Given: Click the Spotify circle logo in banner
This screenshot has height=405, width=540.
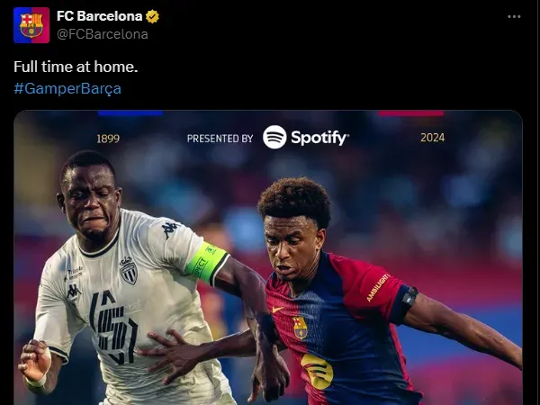Looking at the screenshot, I should pyautogui.click(x=274, y=137).
